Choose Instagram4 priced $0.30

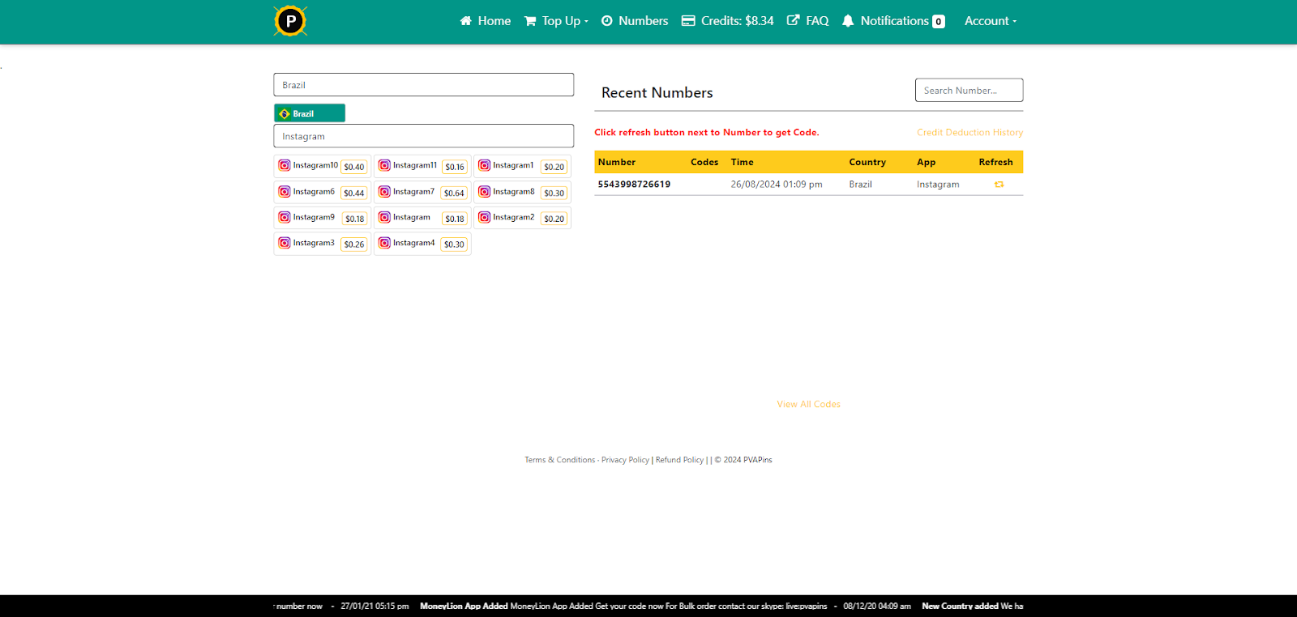422,244
